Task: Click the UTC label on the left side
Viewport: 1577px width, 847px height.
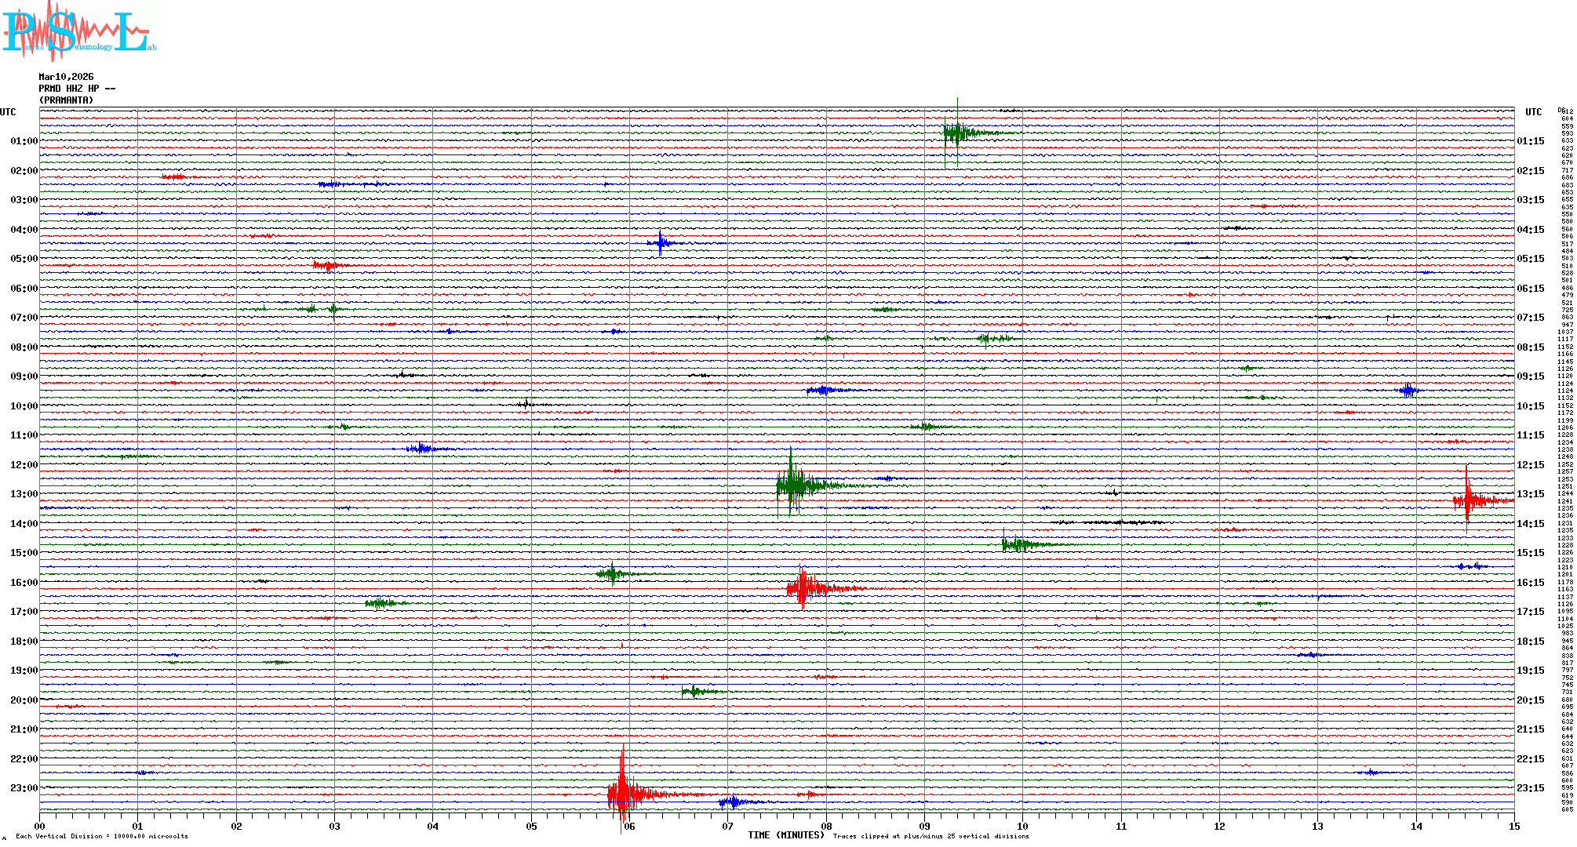Action: [8, 112]
